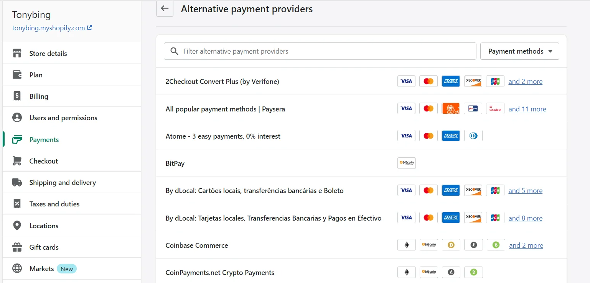Open external store link icon
This screenshot has height=283, width=590.
click(90, 28)
